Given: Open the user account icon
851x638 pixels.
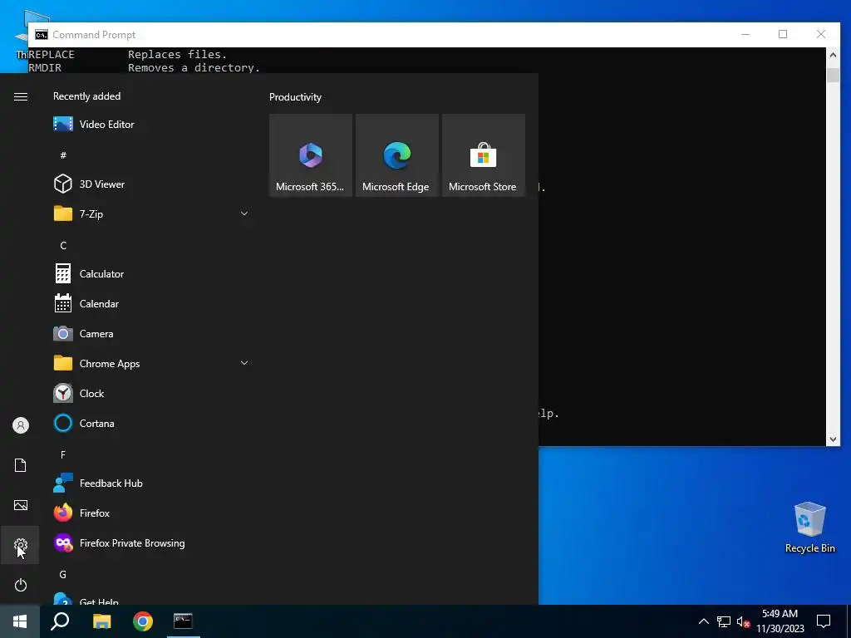Looking at the screenshot, I should [x=21, y=425].
